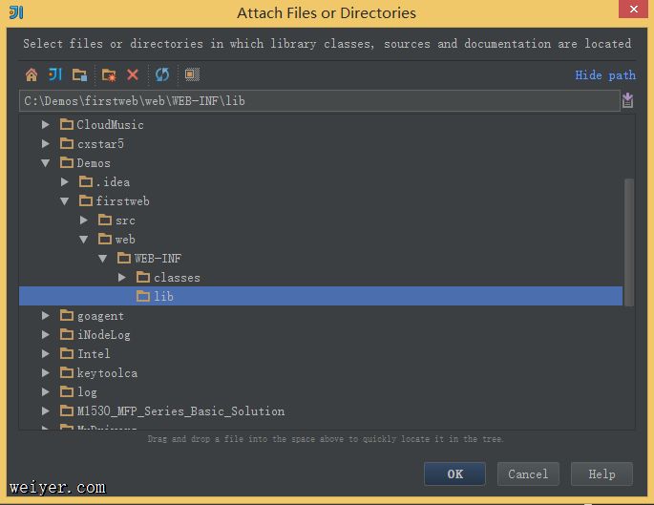Open Help for this dialog

point(601,473)
